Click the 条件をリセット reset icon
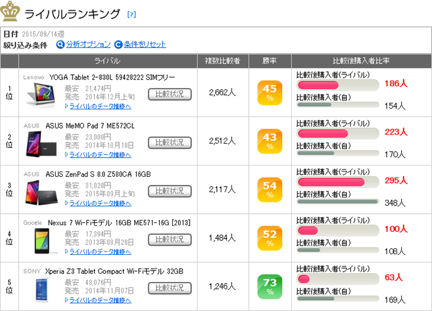432x311 pixels. click(x=118, y=44)
